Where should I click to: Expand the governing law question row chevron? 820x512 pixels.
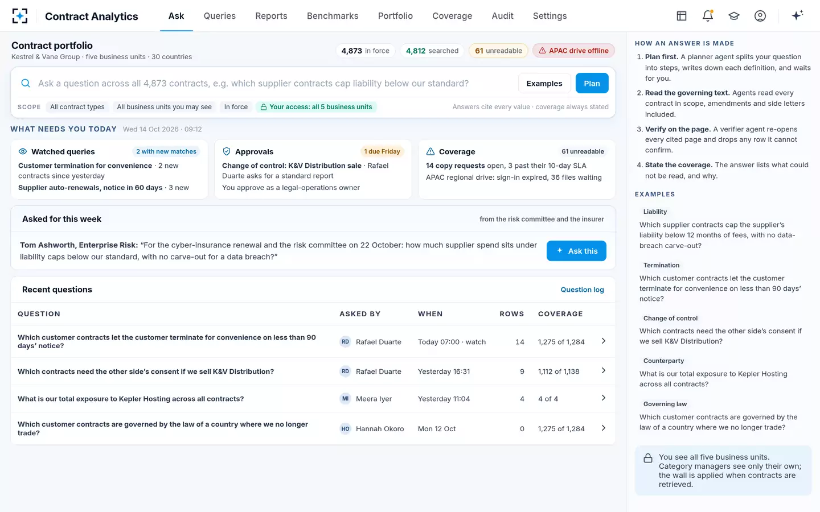pos(604,428)
